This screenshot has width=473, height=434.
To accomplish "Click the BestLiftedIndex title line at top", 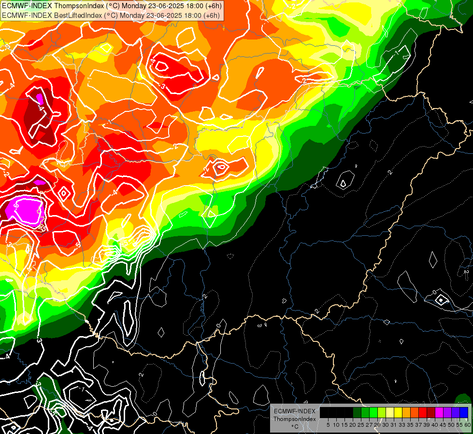I will click(x=111, y=15).
